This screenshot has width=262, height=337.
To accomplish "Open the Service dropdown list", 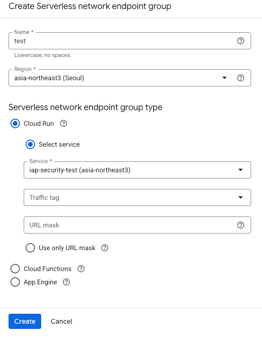I will pyautogui.click(x=137, y=170).
